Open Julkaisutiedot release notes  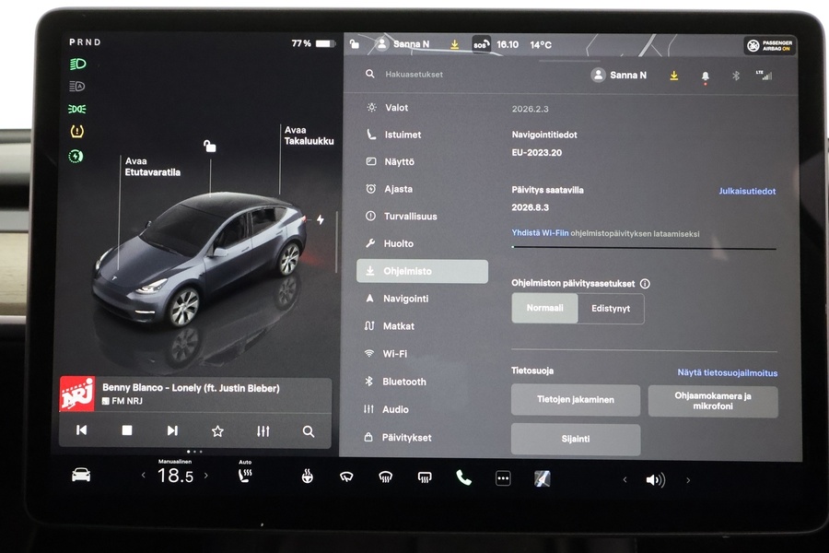[x=747, y=192]
